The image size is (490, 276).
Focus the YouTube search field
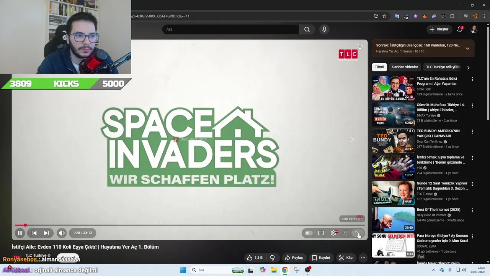pos(230,30)
